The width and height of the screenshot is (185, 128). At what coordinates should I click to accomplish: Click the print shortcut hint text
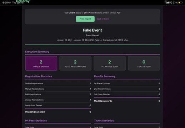click(x=92, y=13)
